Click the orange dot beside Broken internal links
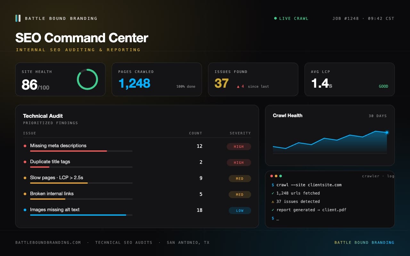Viewport: 410px width, 256px height. coord(25,194)
